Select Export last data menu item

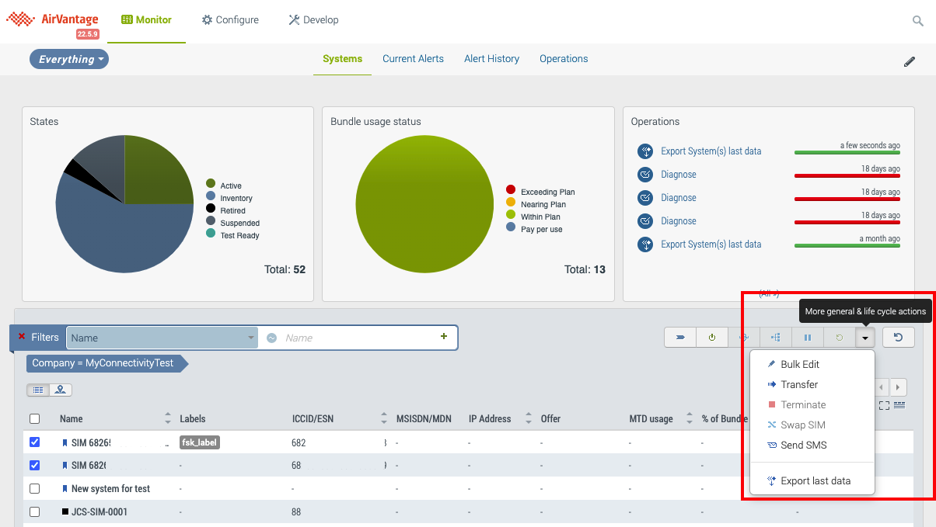(x=815, y=481)
